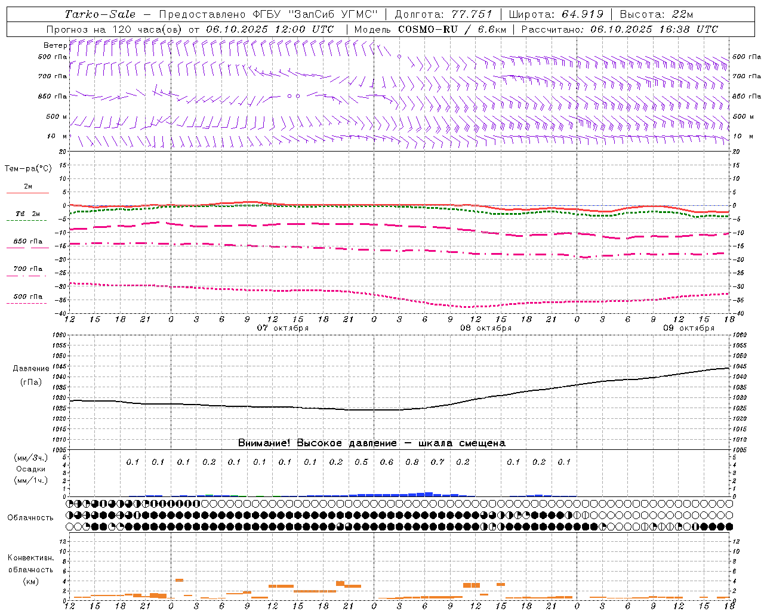Viewport: 764px width, 611px height.
Task: Click the "Тем-ра(°C)" temperature panel label
Action: [28, 169]
